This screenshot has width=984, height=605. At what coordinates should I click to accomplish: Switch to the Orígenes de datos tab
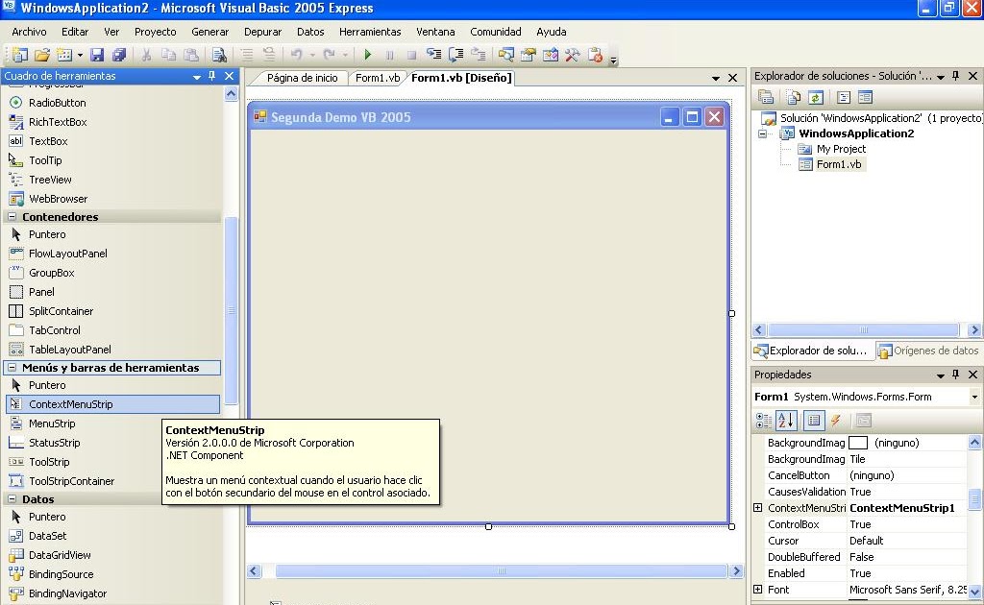(929, 351)
